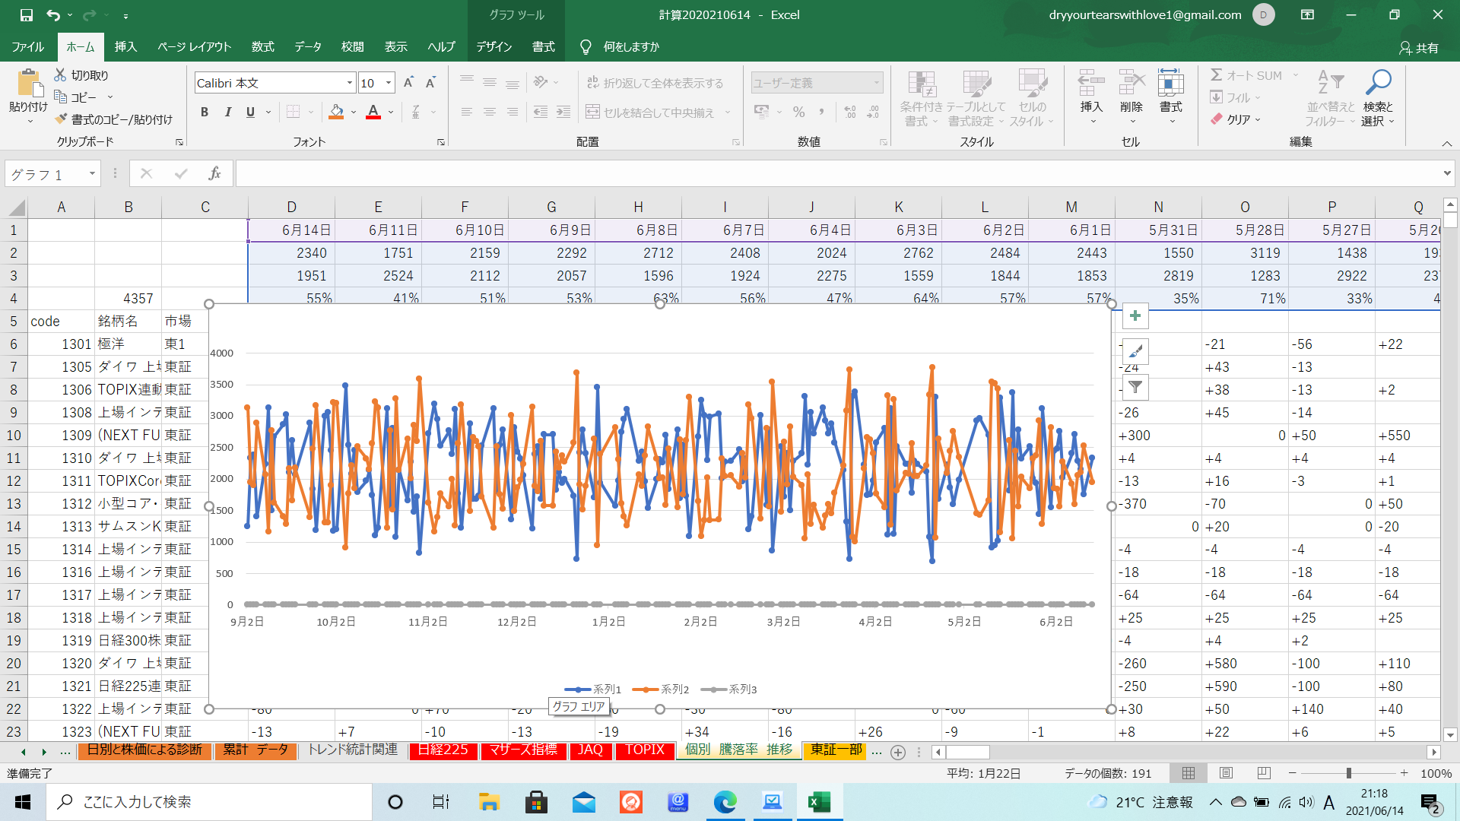Expand the Calibri font name dropdown
This screenshot has height=821, width=1460.
[x=349, y=83]
